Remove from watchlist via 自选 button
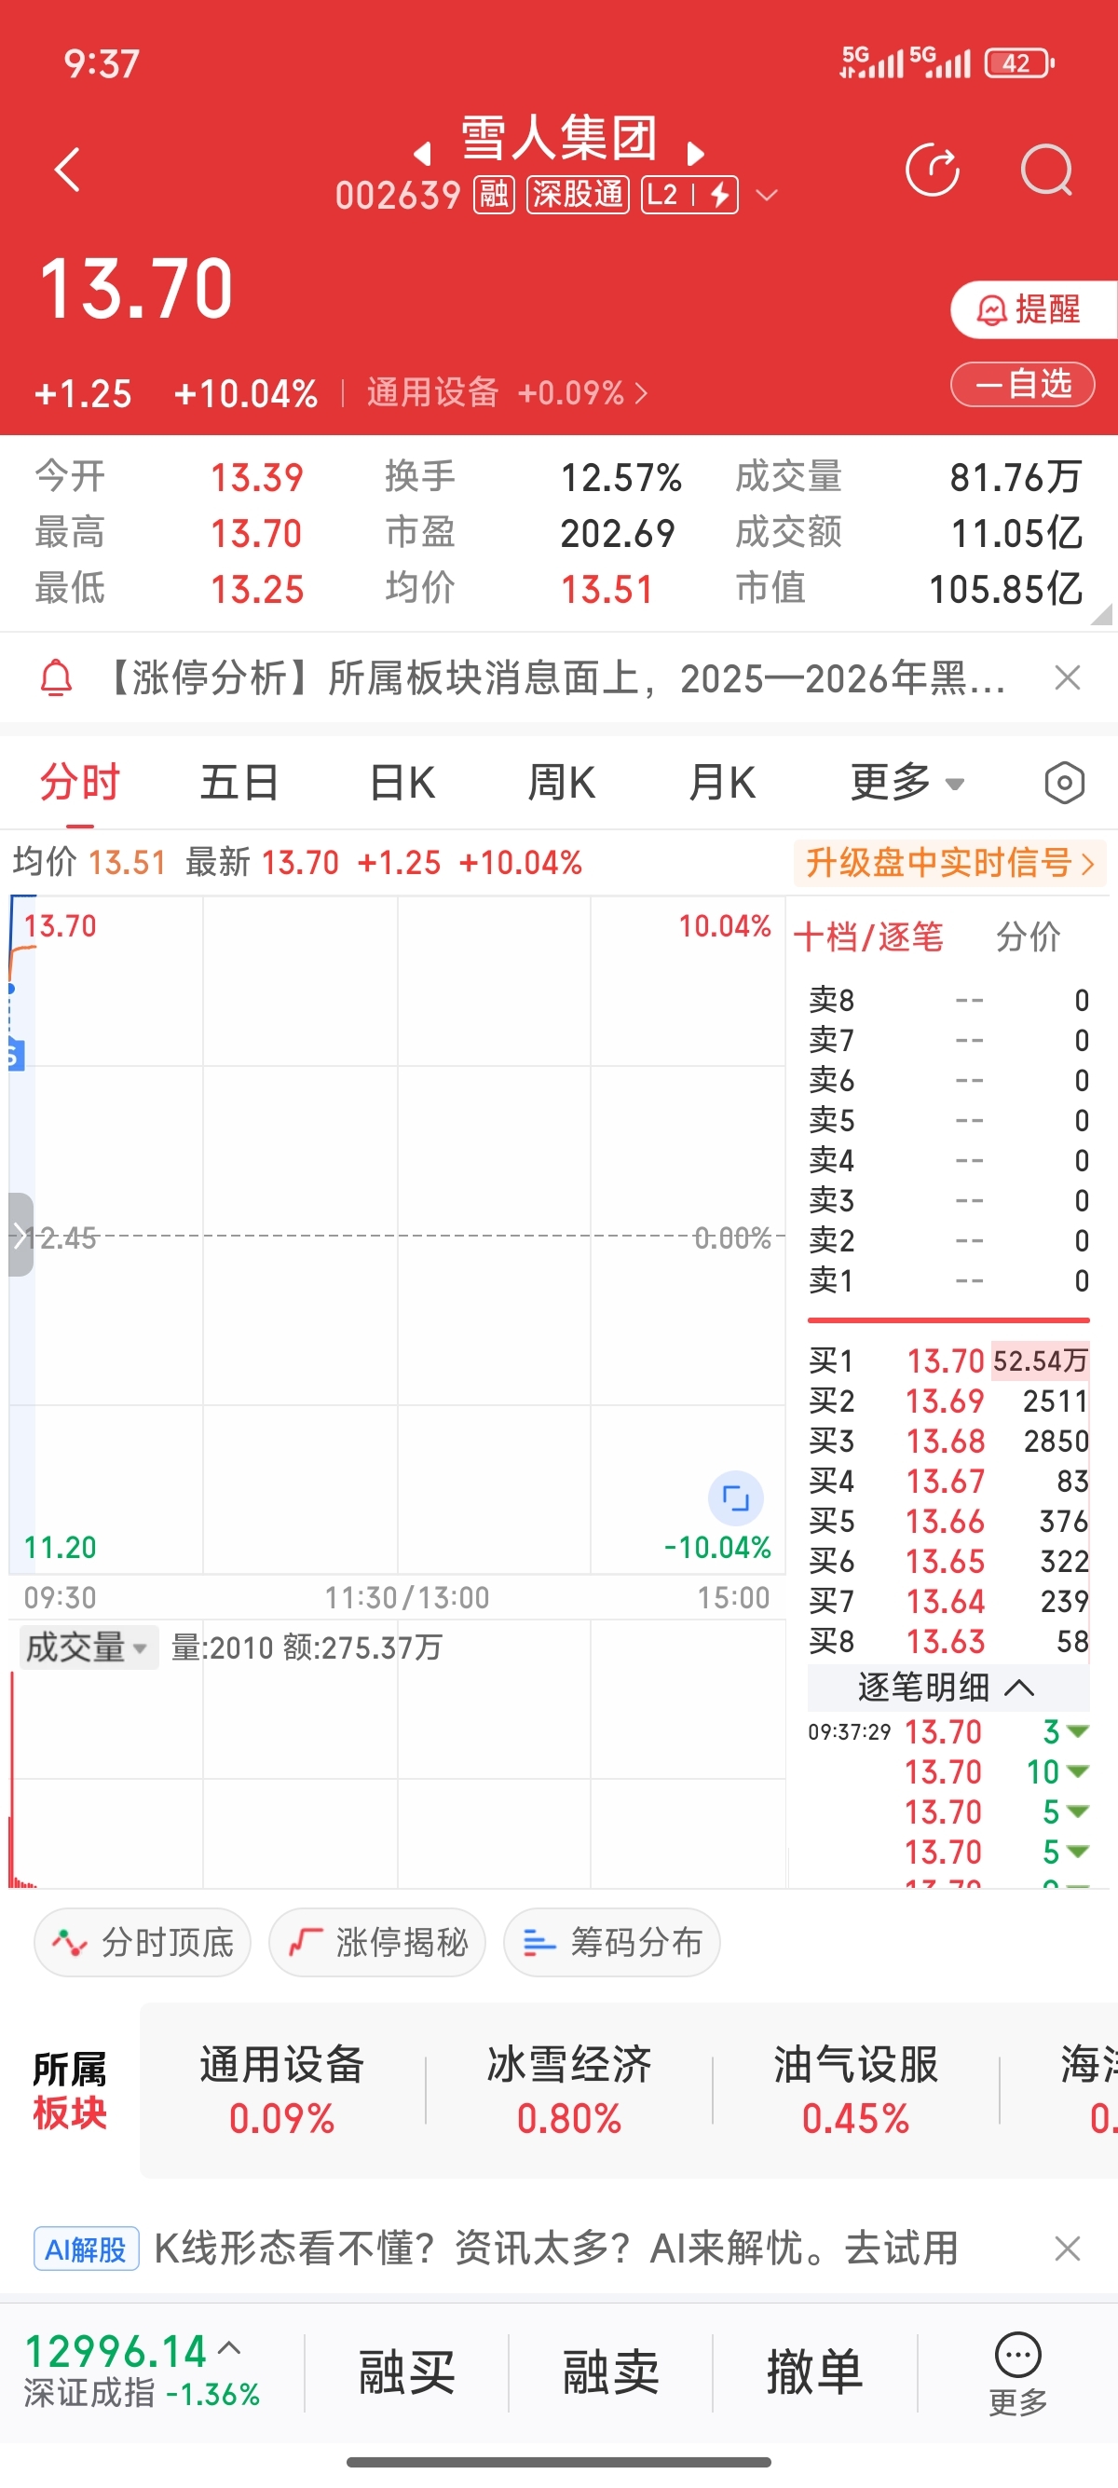The height and width of the screenshot is (2488, 1118). click(x=1022, y=385)
